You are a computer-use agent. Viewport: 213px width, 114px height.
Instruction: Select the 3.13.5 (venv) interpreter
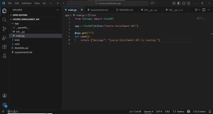click(199, 111)
